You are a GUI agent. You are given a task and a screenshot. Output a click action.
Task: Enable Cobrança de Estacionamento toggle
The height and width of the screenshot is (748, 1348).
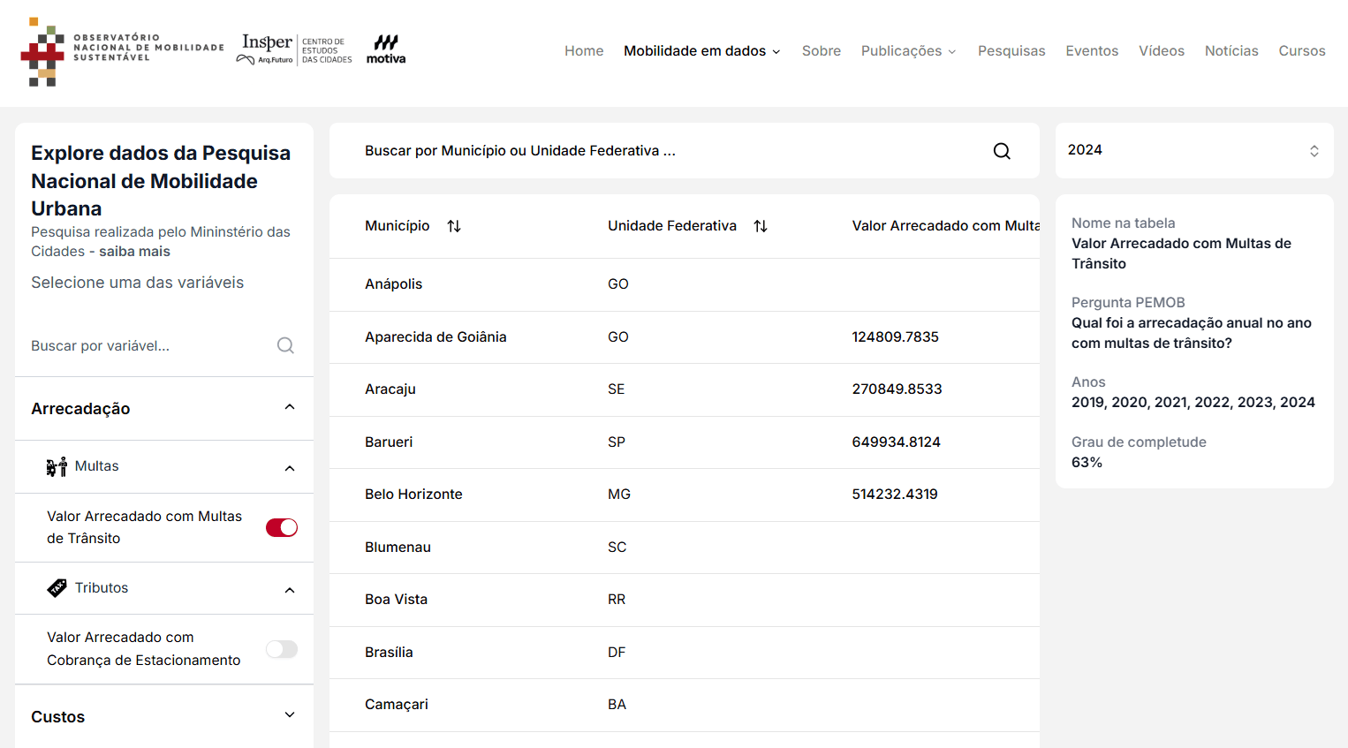point(282,649)
